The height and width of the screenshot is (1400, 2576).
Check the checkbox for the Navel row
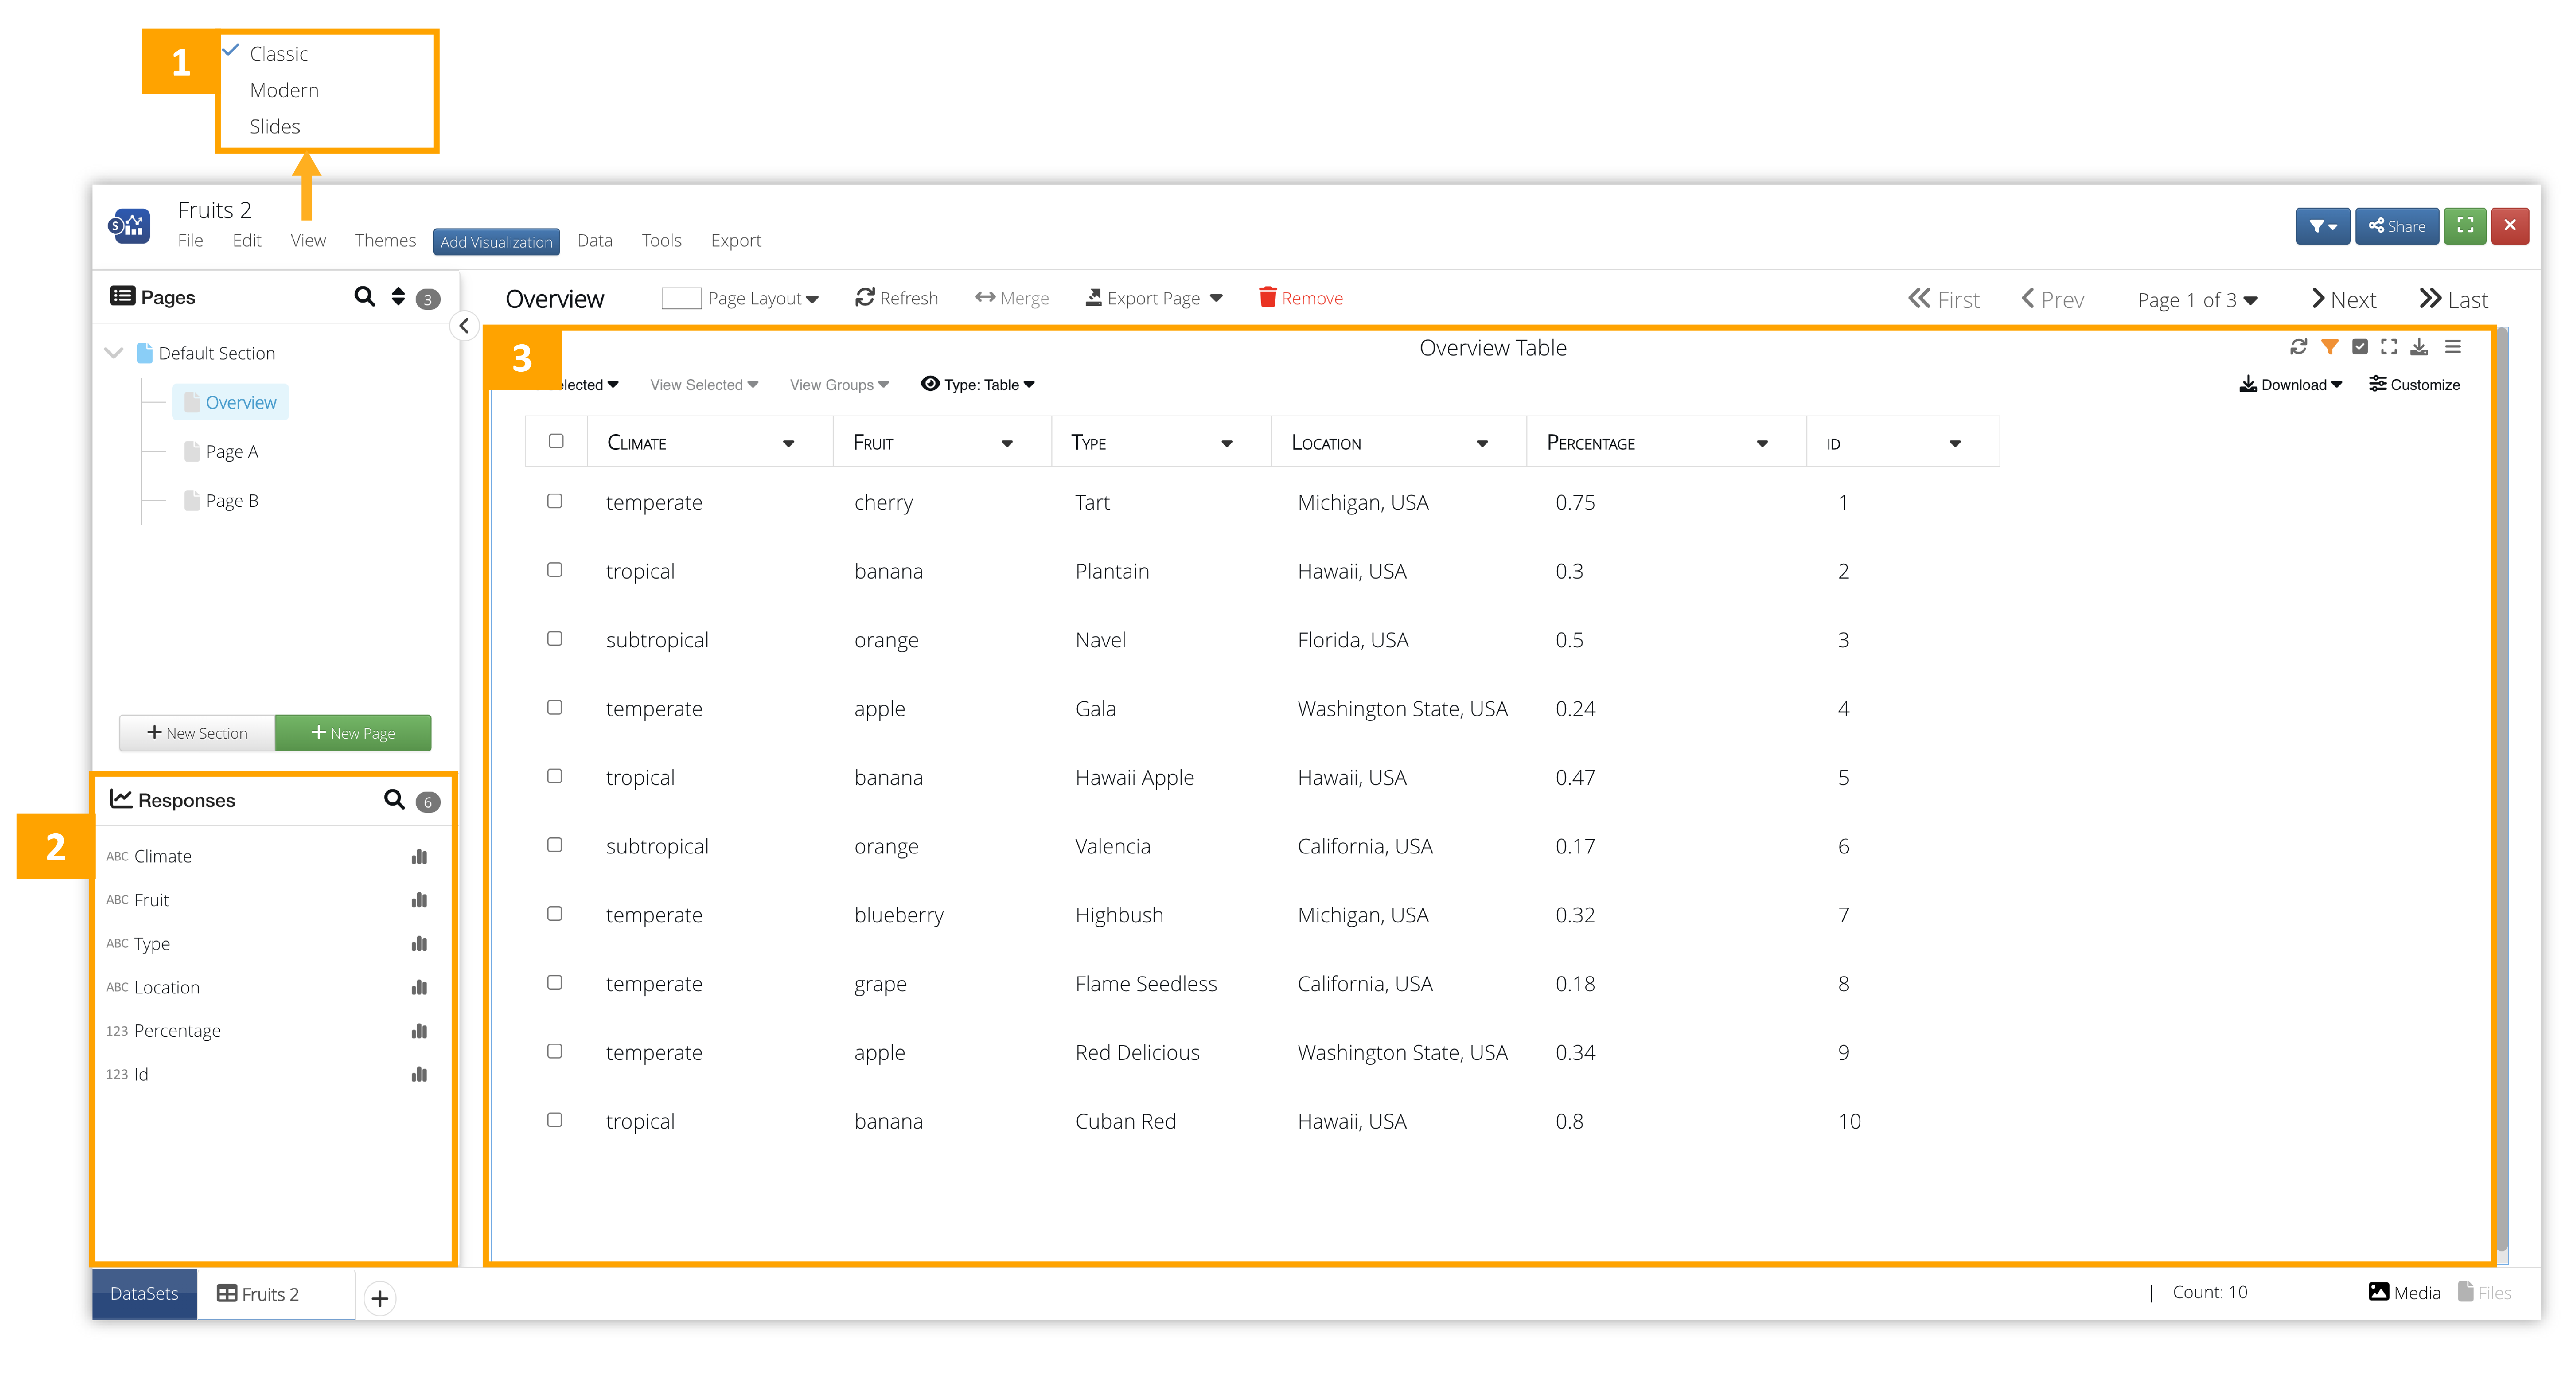555,639
